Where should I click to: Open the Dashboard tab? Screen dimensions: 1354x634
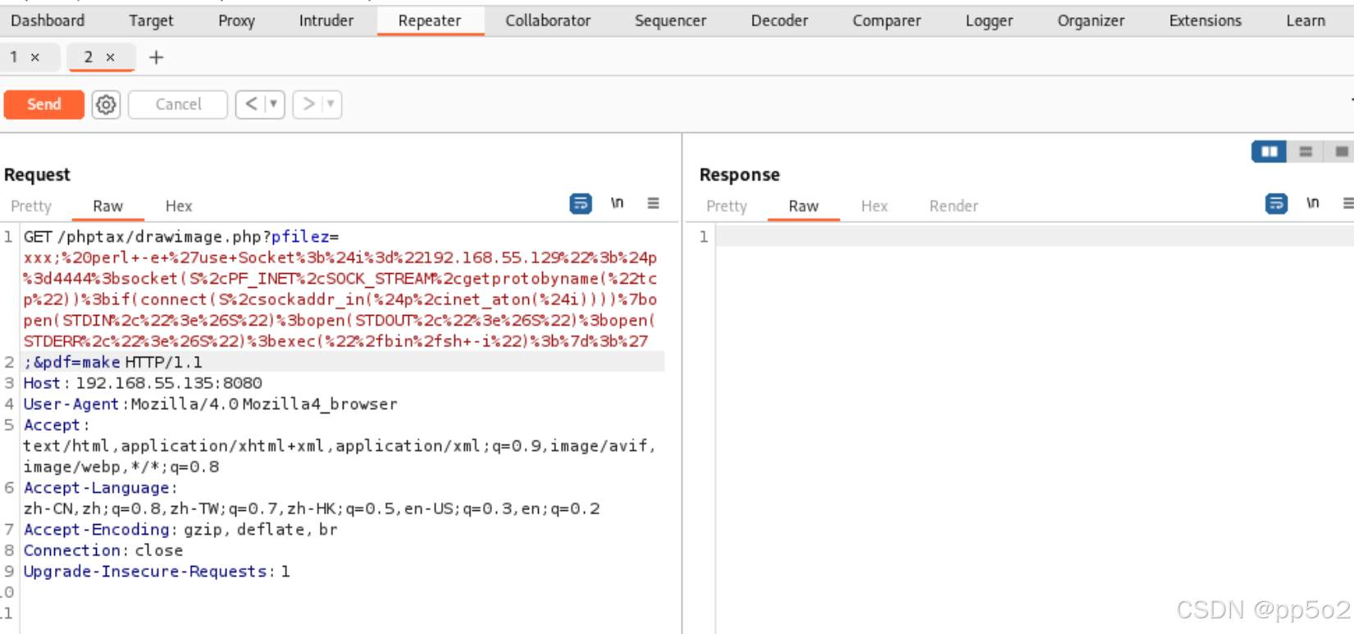pyautogui.click(x=48, y=21)
